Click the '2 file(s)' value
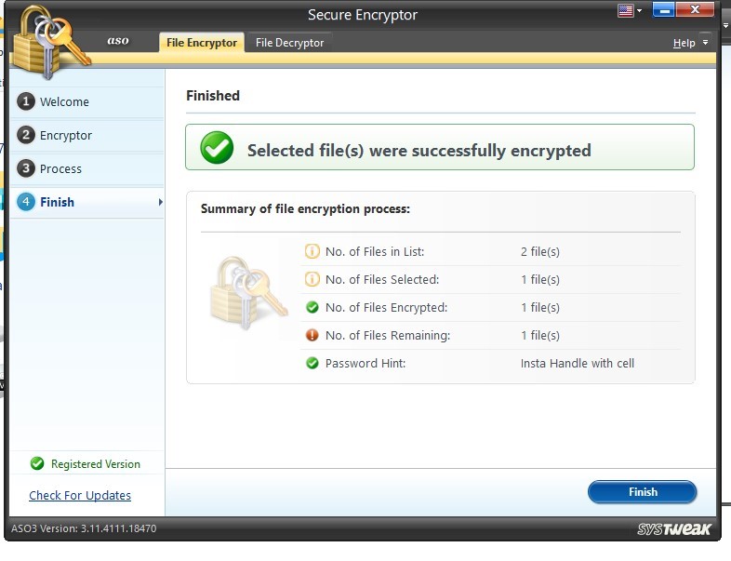The image size is (731, 561). 540,251
